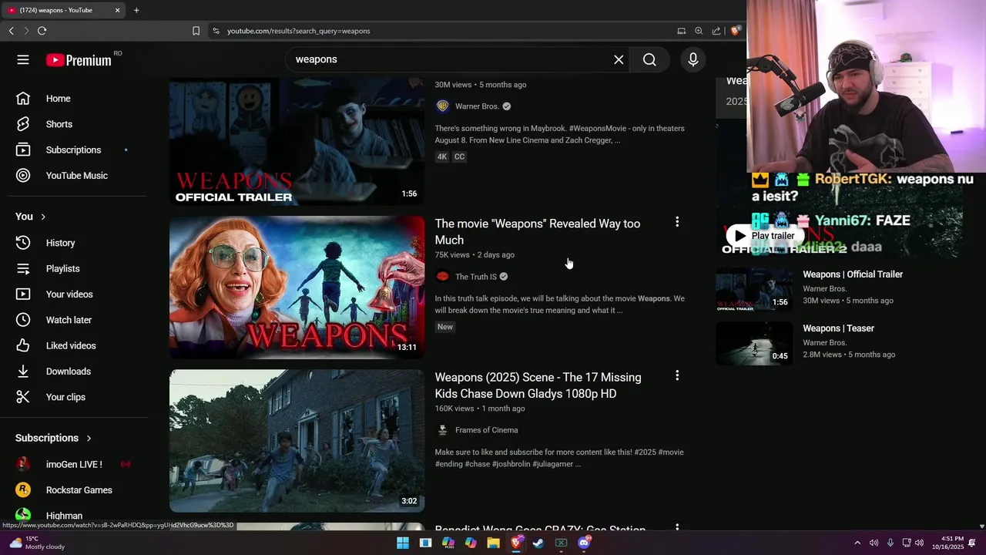Viewport: 986px width, 555px height.
Task: Clear the search box with the X
Action: tap(619, 59)
